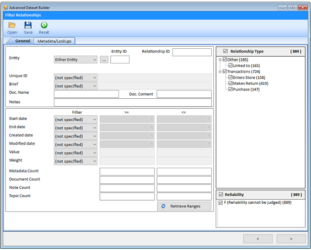Collapse the Transactions tree node
Viewport: 311px width, 250px height.
pos(220,72)
